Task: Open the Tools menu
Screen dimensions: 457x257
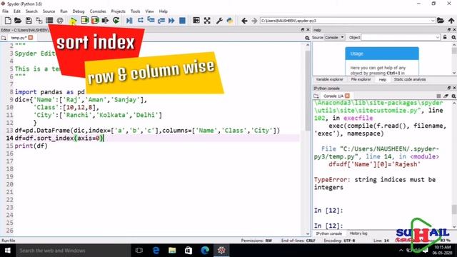Action: (135, 11)
